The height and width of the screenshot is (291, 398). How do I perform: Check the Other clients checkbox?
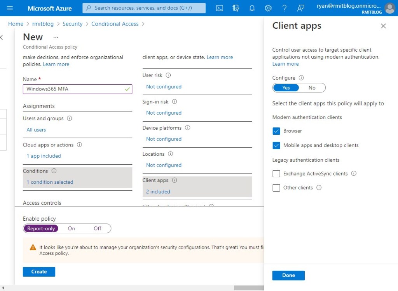point(276,188)
